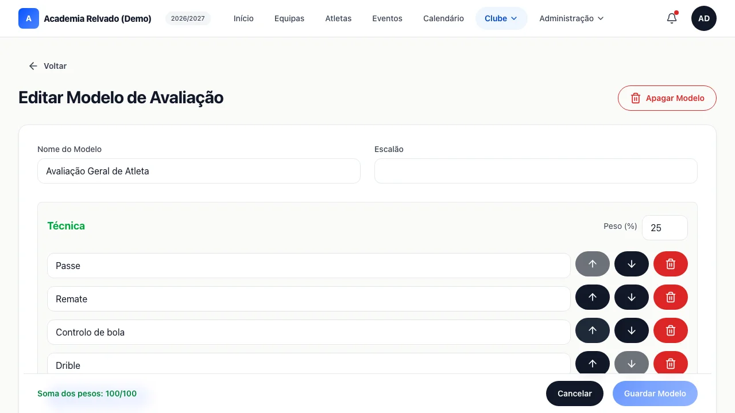Delete the Passe criterion
This screenshot has width=735, height=413.
coord(671,264)
